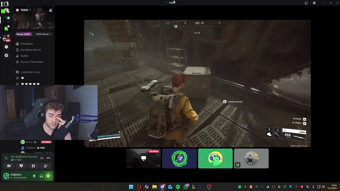Open the Discover servers compass icon
This screenshot has height=191, width=340.
tap(6, 55)
